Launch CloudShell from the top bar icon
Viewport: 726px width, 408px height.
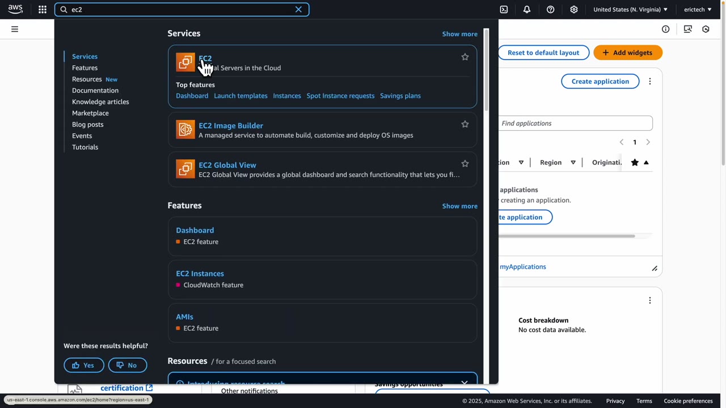tap(504, 10)
